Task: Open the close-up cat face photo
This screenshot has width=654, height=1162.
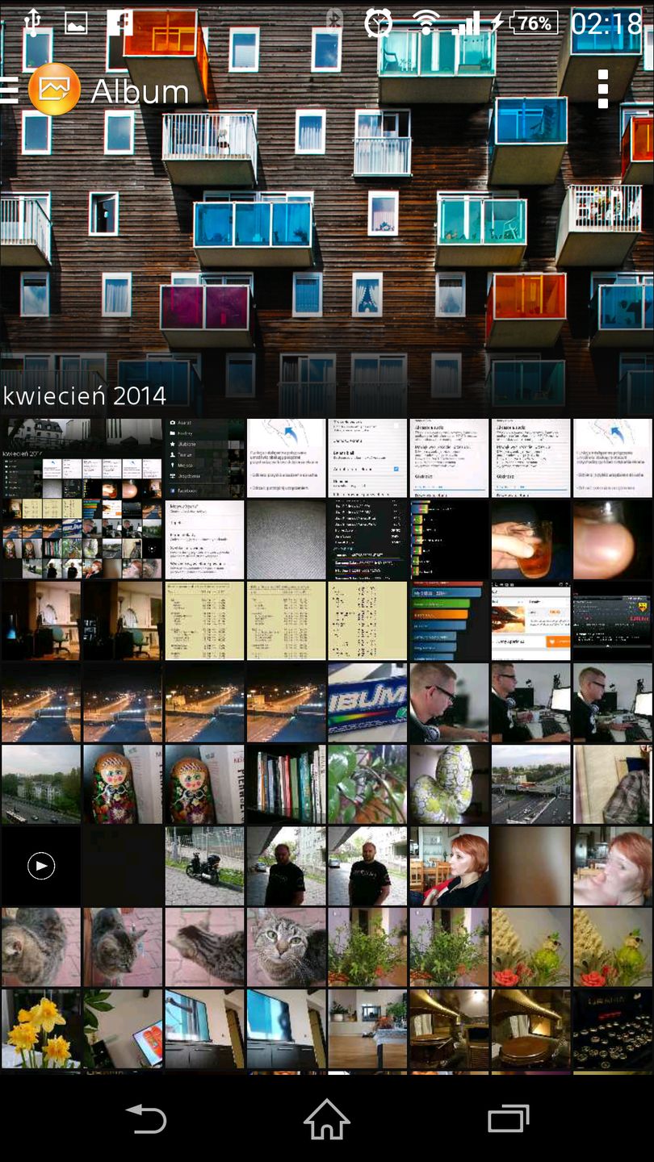Action: tap(287, 947)
